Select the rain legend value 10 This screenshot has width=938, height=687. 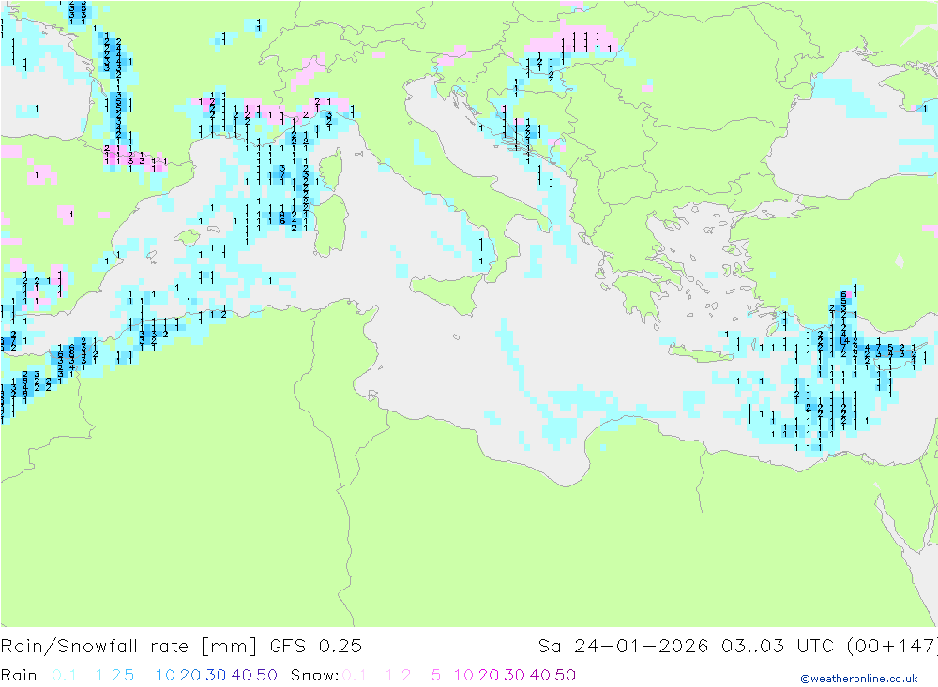pyautogui.click(x=165, y=675)
